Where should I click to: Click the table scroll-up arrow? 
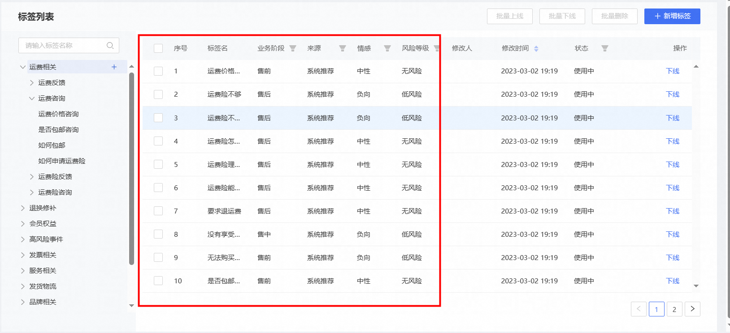point(696,67)
